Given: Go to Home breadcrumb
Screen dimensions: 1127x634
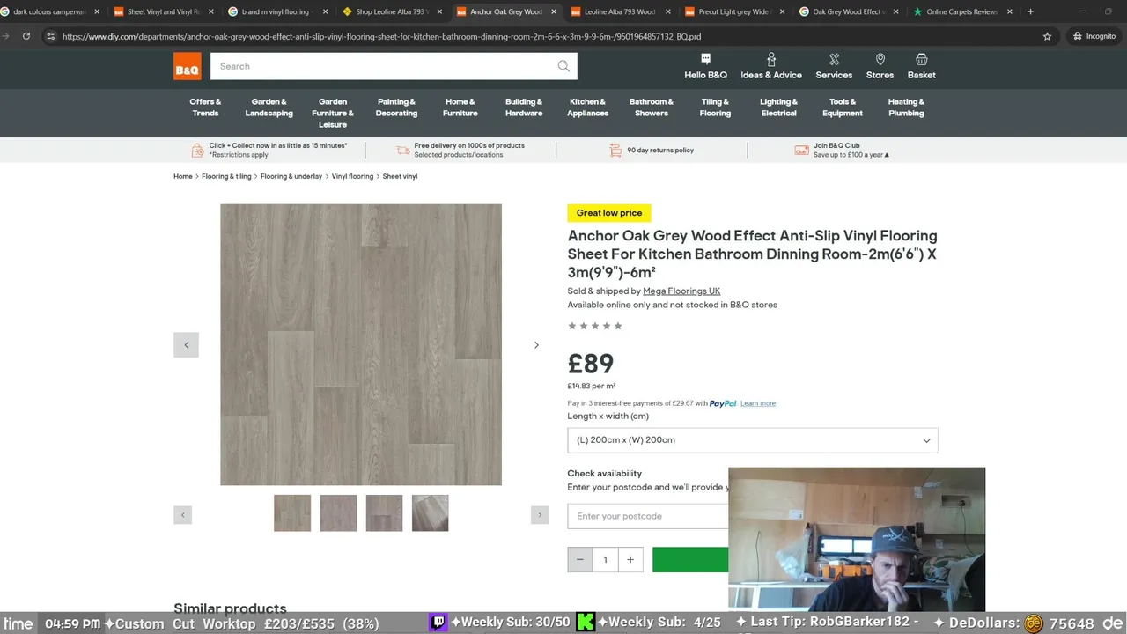Looking at the screenshot, I should 182,176.
